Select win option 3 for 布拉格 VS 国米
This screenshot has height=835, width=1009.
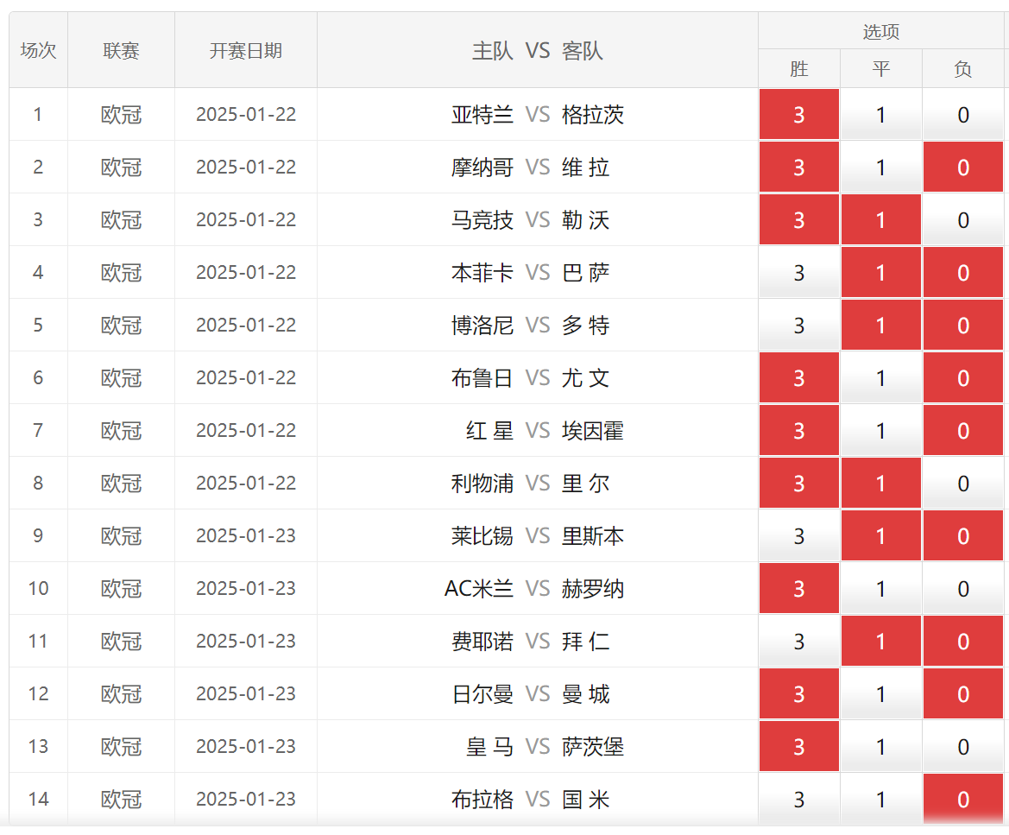pyautogui.click(x=798, y=800)
